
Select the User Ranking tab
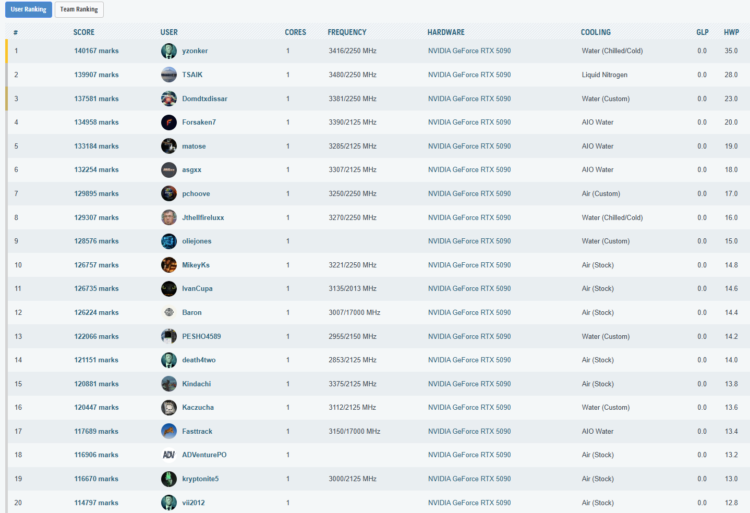click(29, 9)
